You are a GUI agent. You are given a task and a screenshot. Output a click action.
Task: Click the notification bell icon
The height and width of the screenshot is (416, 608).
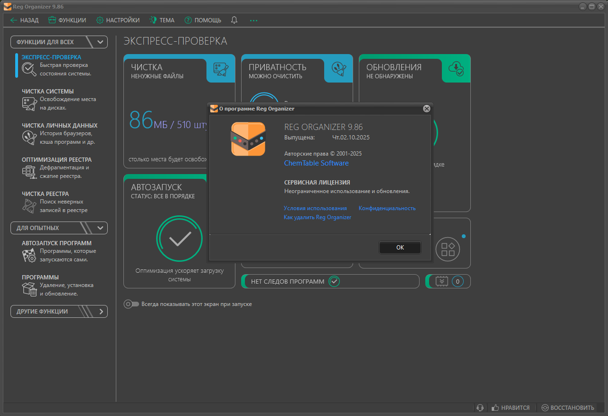[234, 20]
